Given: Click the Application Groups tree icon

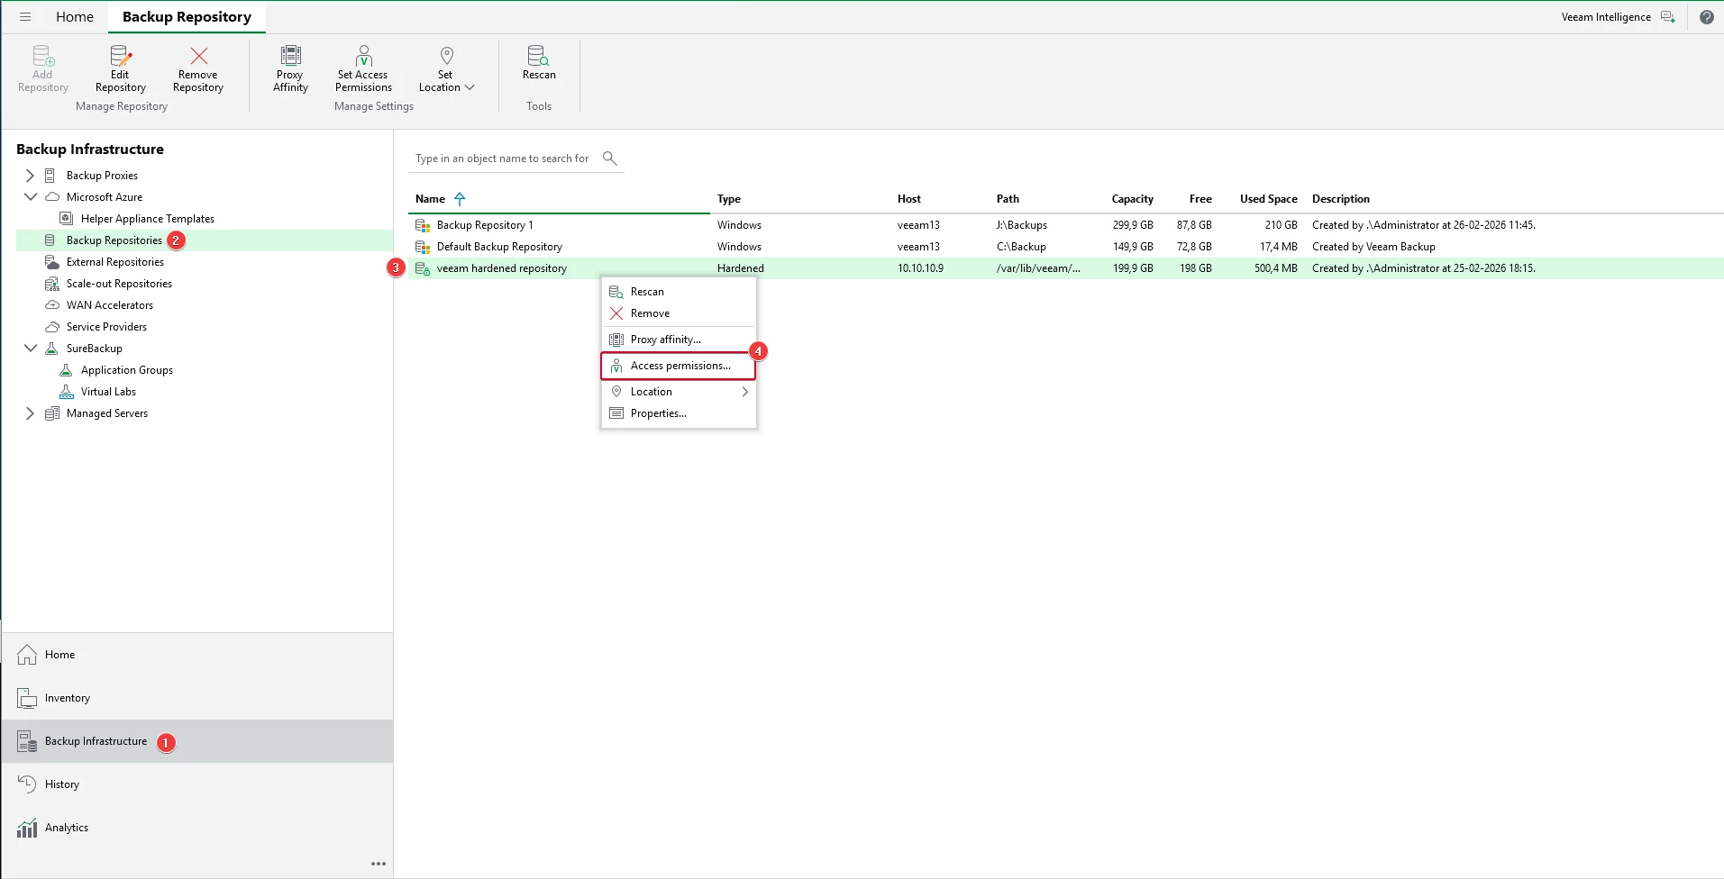Looking at the screenshot, I should tap(66, 370).
